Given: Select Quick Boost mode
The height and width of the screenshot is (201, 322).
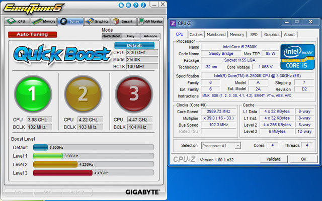Looking at the screenshot, I should click(x=112, y=36).
